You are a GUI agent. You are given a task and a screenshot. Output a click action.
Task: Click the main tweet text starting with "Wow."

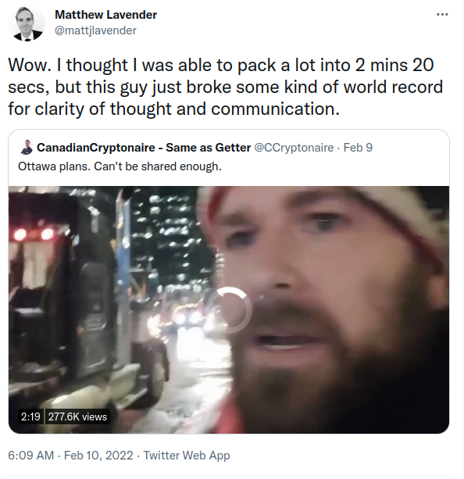(226, 87)
